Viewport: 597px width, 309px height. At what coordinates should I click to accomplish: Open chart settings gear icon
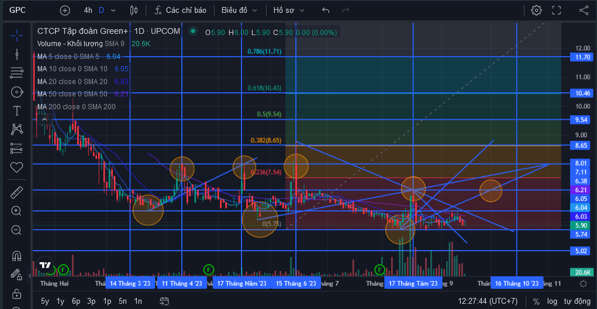[x=536, y=11]
